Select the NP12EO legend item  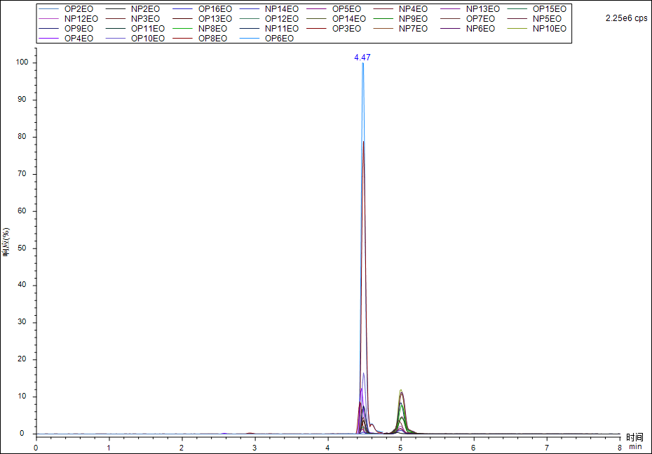pos(81,19)
